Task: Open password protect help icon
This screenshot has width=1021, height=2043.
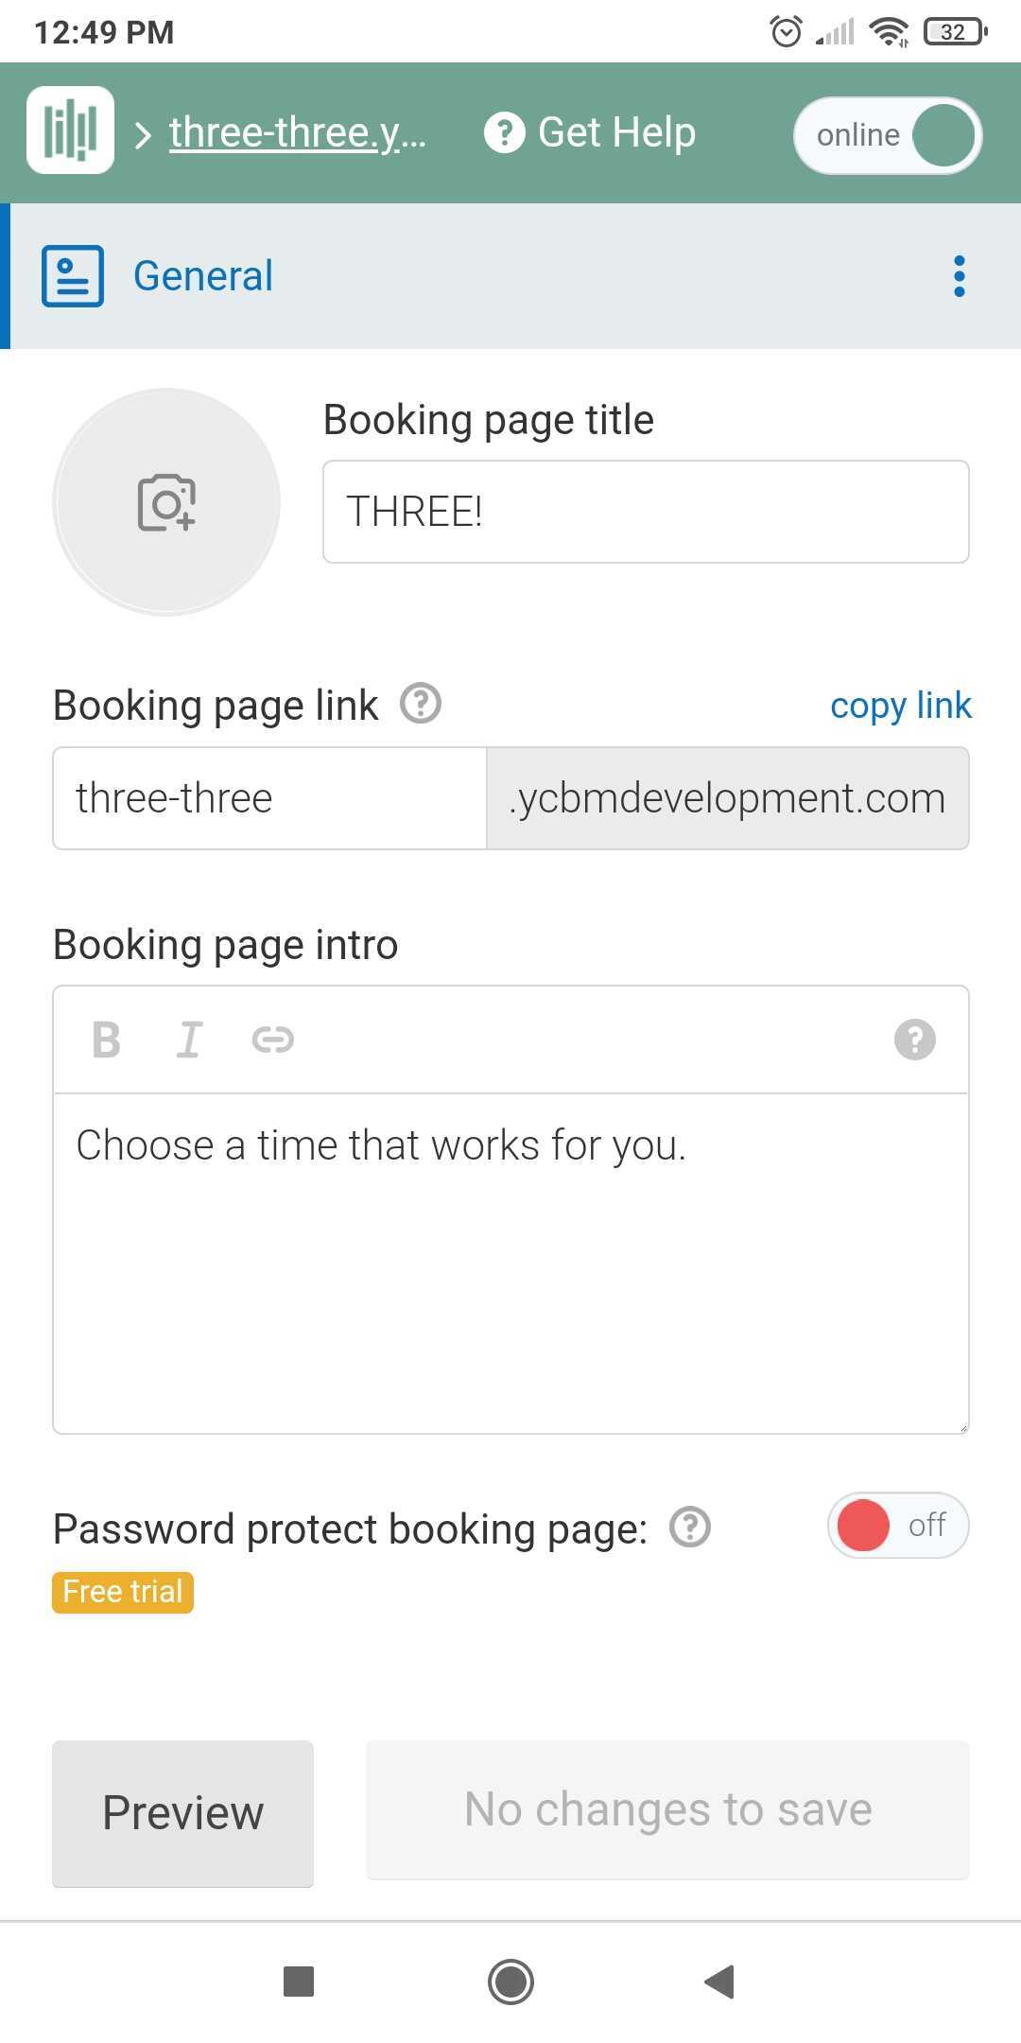Action: [690, 1528]
